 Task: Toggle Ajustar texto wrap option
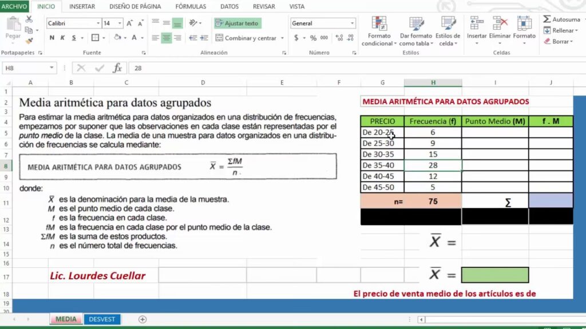pos(237,23)
